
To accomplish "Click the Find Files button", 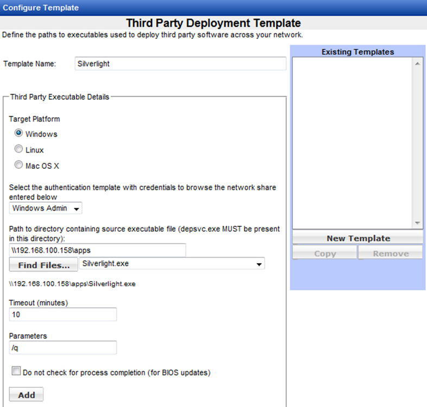I will 43,265.
